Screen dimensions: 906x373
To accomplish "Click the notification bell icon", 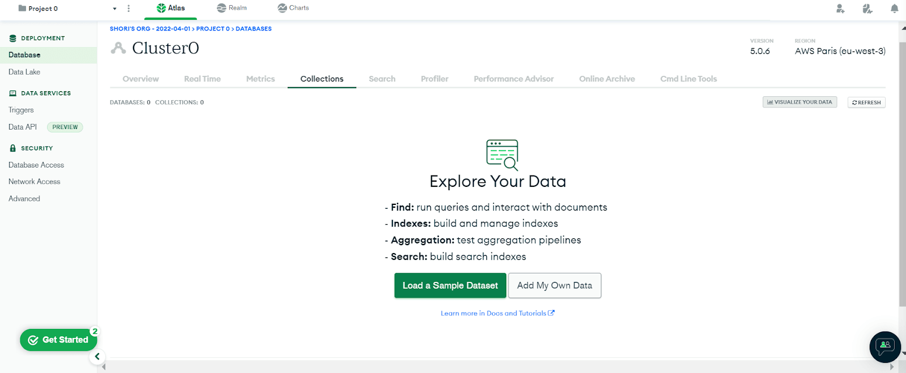I will [894, 8].
